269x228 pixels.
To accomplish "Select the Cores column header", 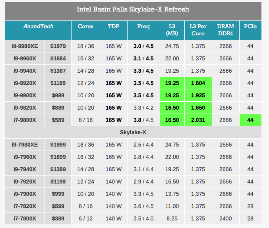I will tap(85, 30).
